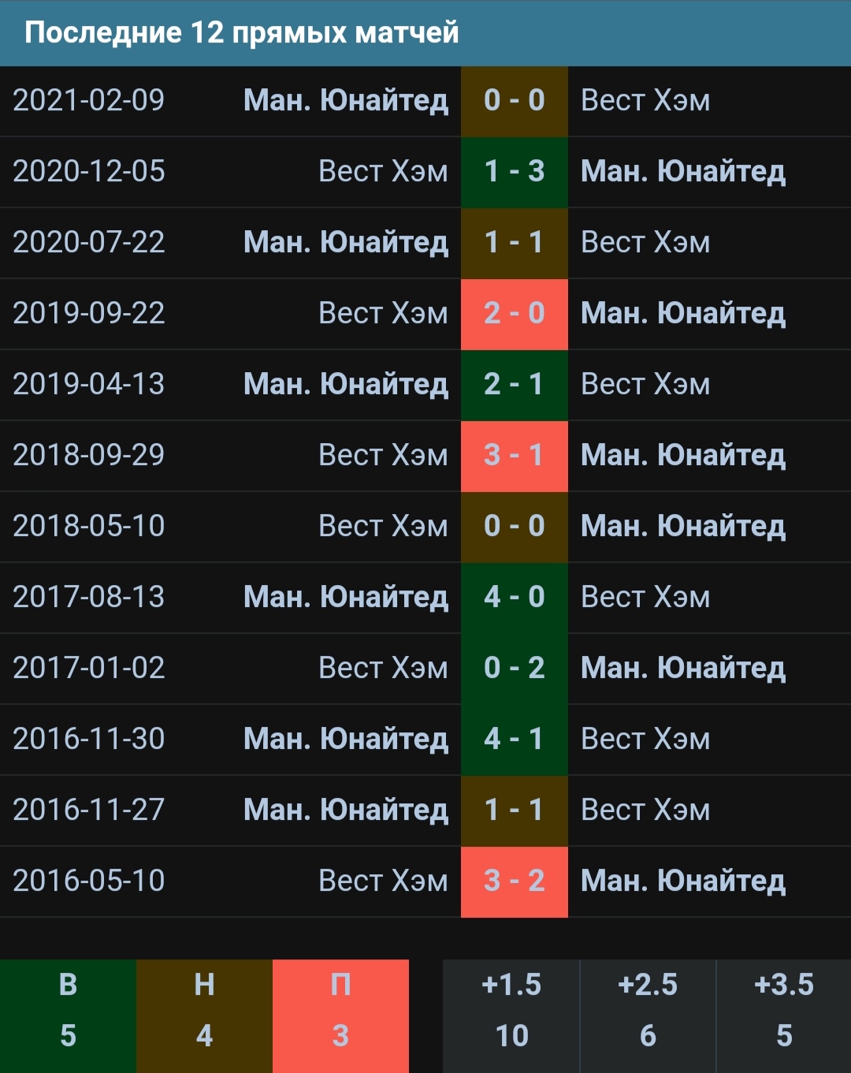Choose the +3.5 goals total tile
Image resolution: width=851 pixels, height=1073 pixels.
pyautogui.click(x=784, y=1016)
